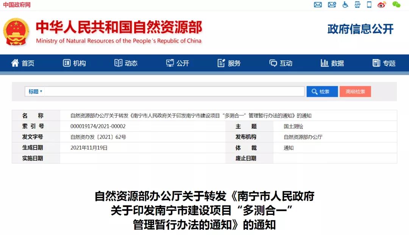This screenshot has height=235, width=409.
Task: Expand the 标题 search field dropdown
Action: [34, 91]
